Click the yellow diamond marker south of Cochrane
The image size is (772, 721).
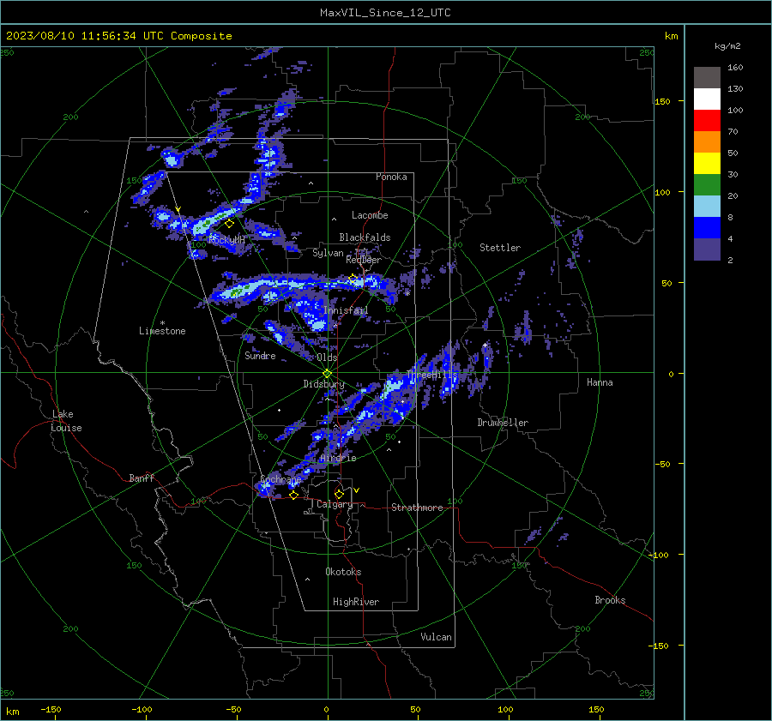point(293,495)
